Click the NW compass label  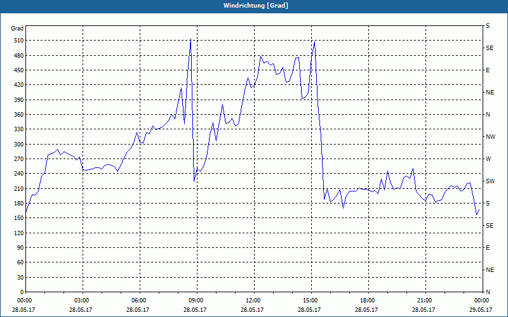(x=491, y=137)
